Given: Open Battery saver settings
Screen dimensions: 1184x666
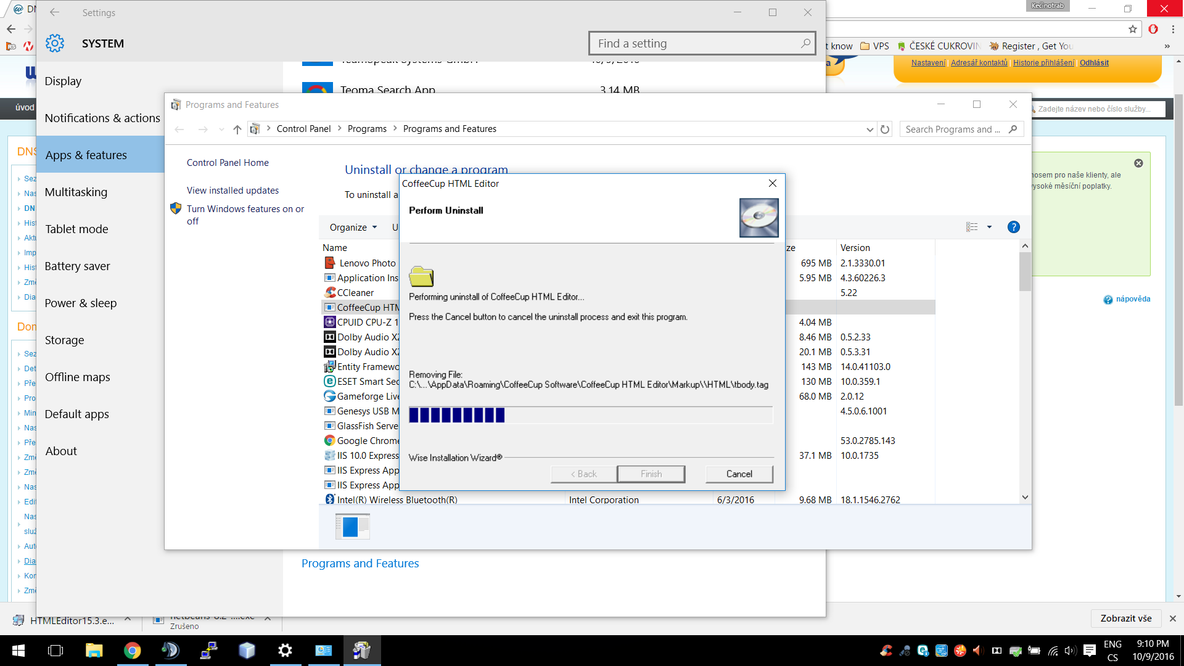Looking at the screenshot, I should click(x=77, y=266).
